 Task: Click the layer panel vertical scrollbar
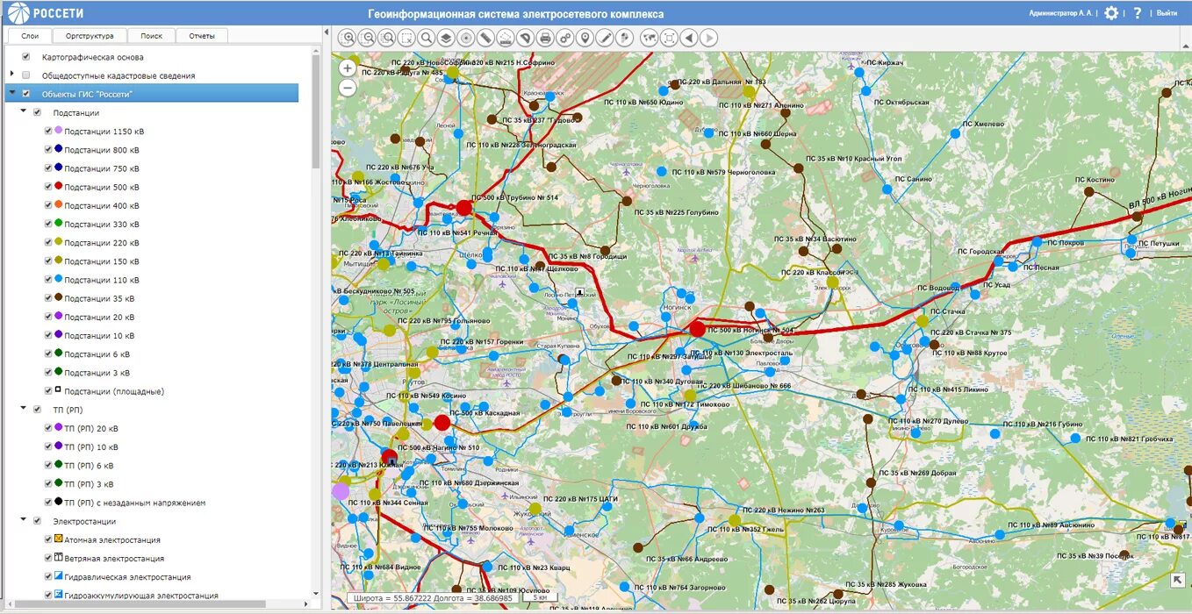[316, 114]
